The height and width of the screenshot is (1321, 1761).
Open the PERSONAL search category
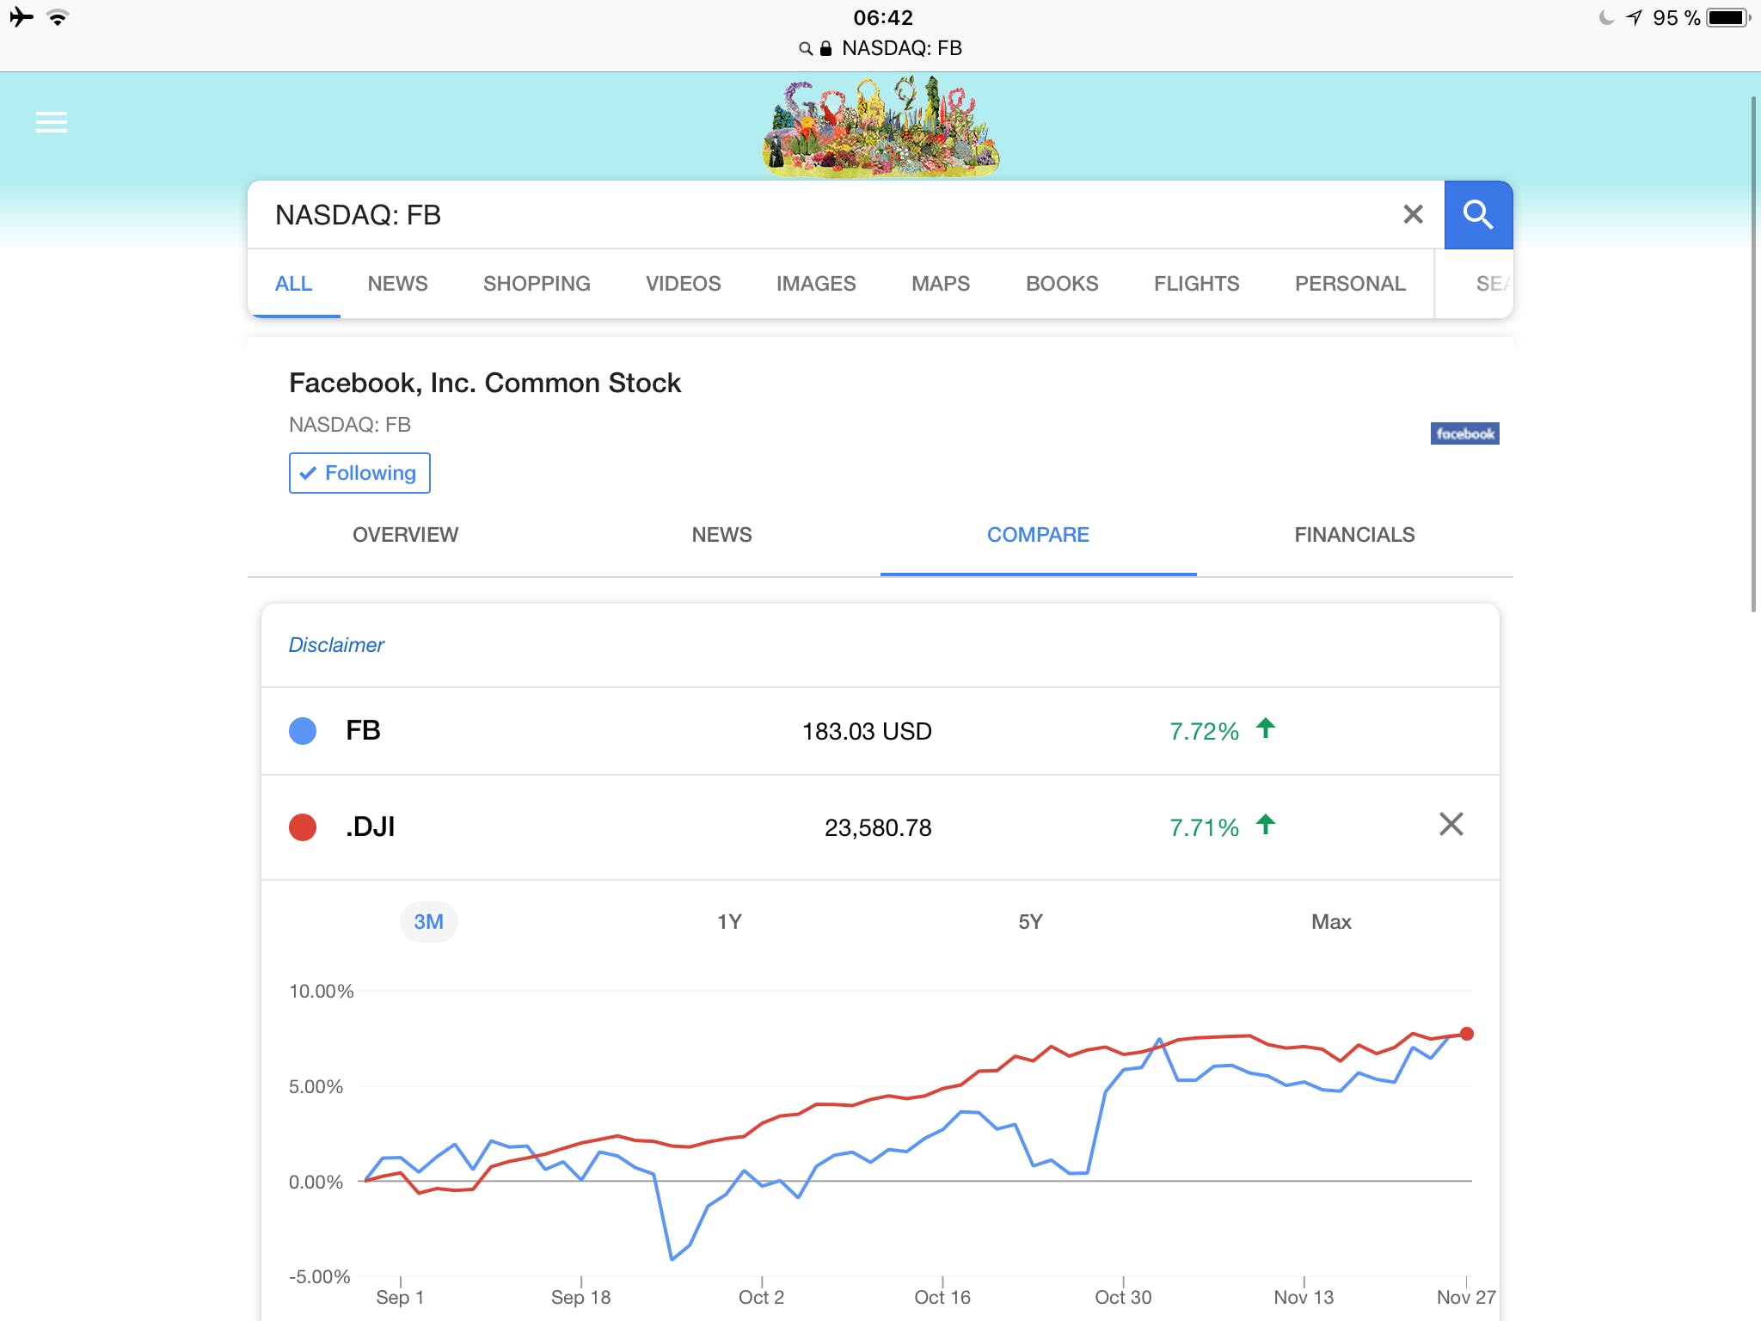pyautogui.click(x=1350, y=284)
